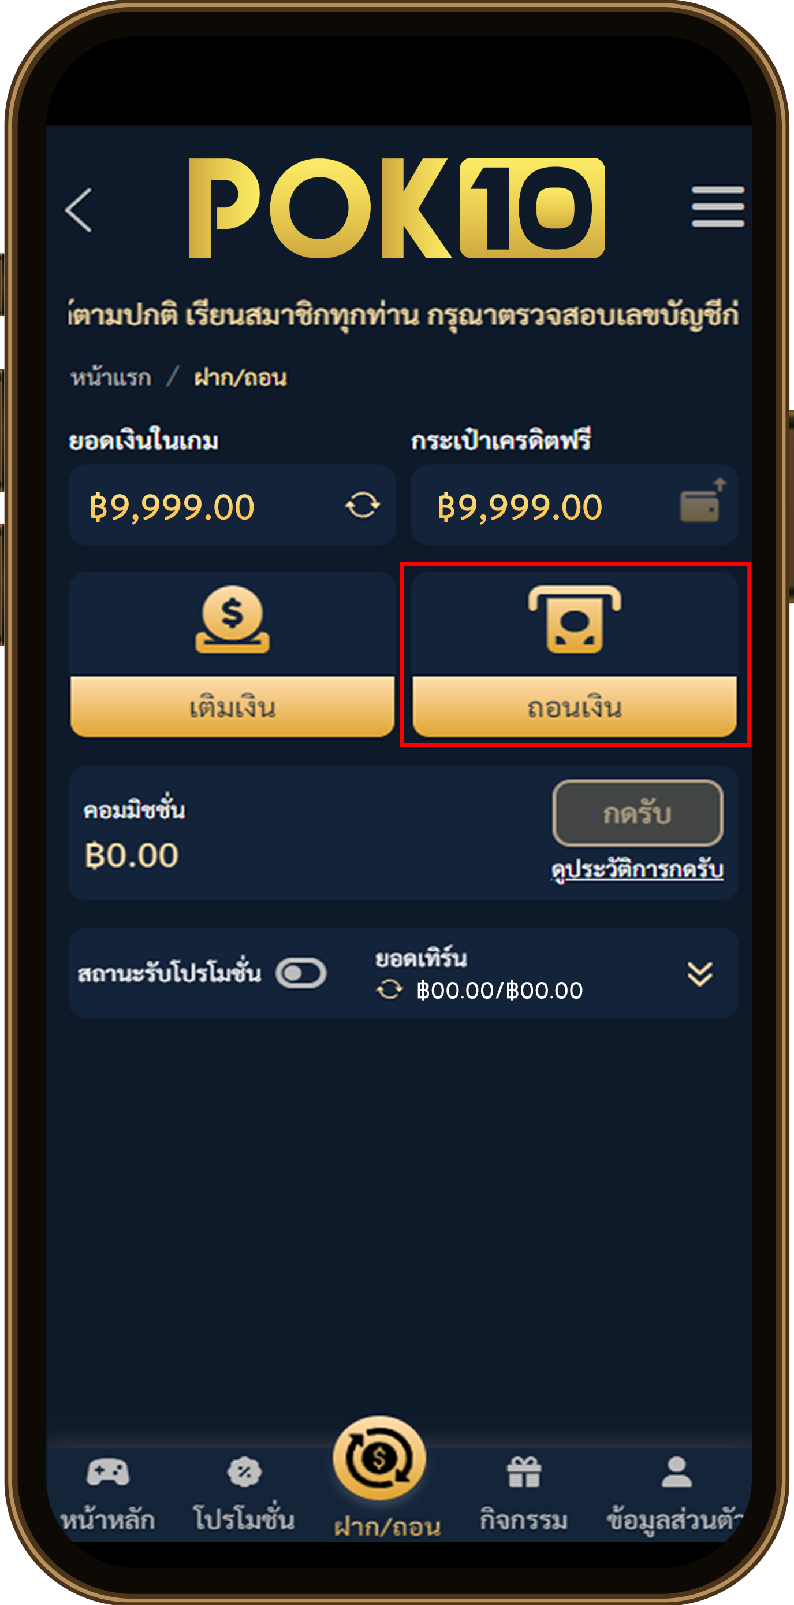The image size is (794, 1605).
Task: Click the coin deposit icon
Action: 232,620
